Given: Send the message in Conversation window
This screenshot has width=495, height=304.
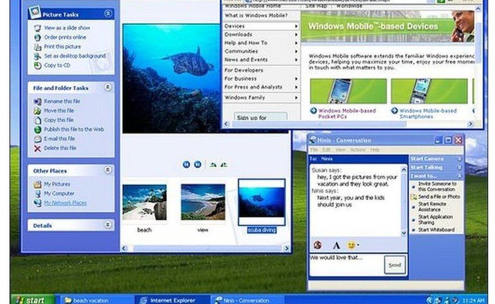Looking at the screenshot, I should click(395, 265).
